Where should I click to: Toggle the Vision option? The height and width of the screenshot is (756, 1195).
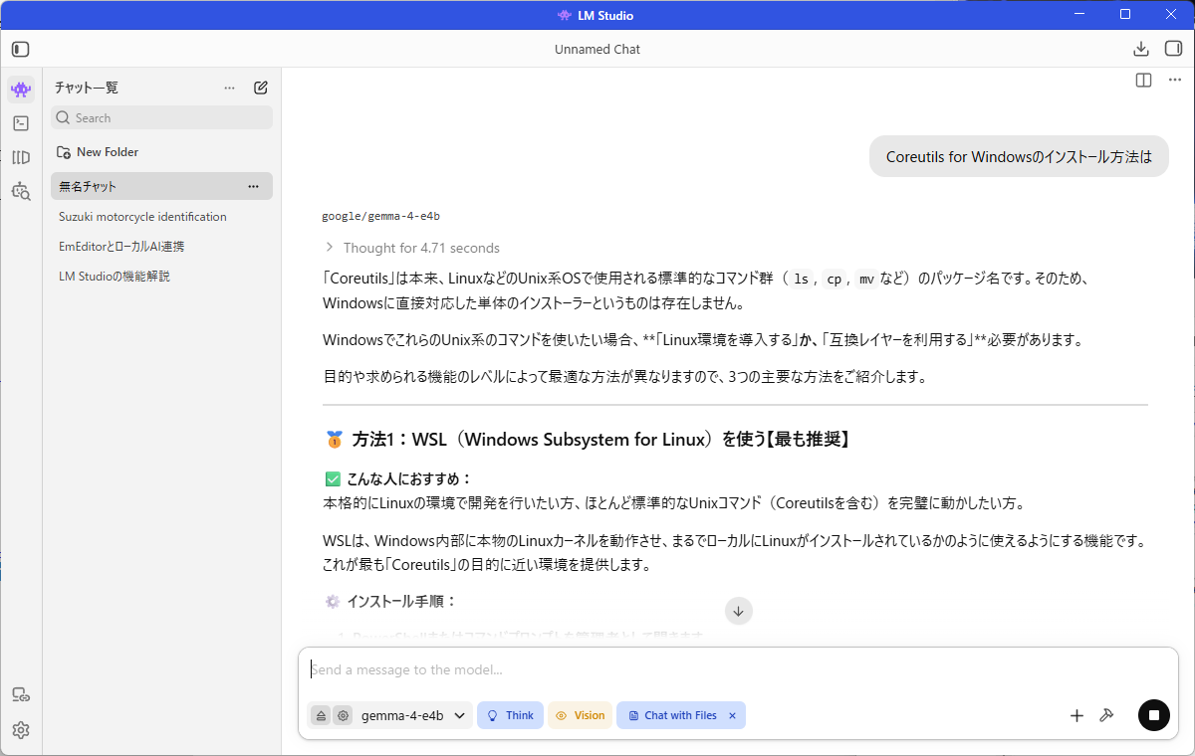(x=580, y=715)
